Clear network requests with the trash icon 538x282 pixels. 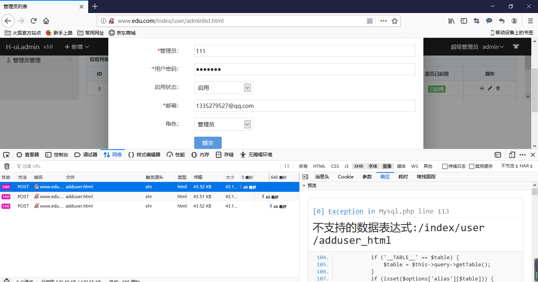tap(7, 166)
